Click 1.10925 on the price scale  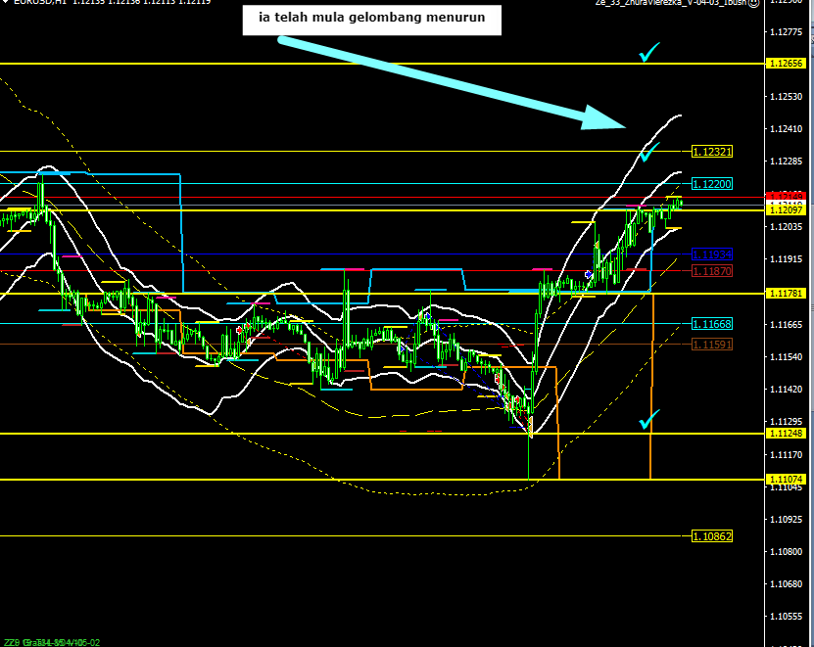pos(786,519)
